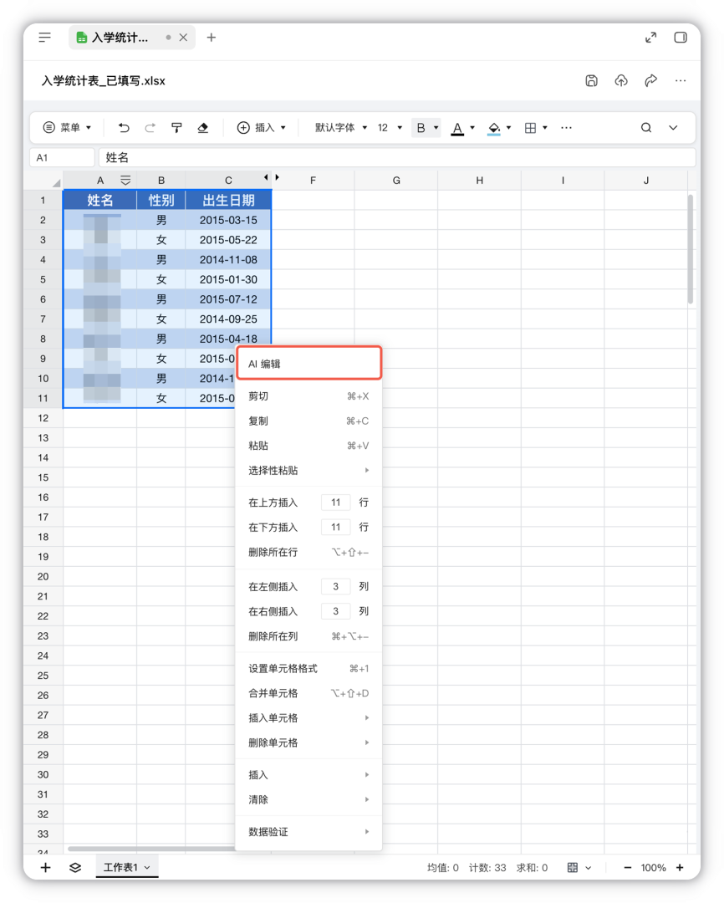Show more toolbar tools ellipsis

tap(566, 128)
